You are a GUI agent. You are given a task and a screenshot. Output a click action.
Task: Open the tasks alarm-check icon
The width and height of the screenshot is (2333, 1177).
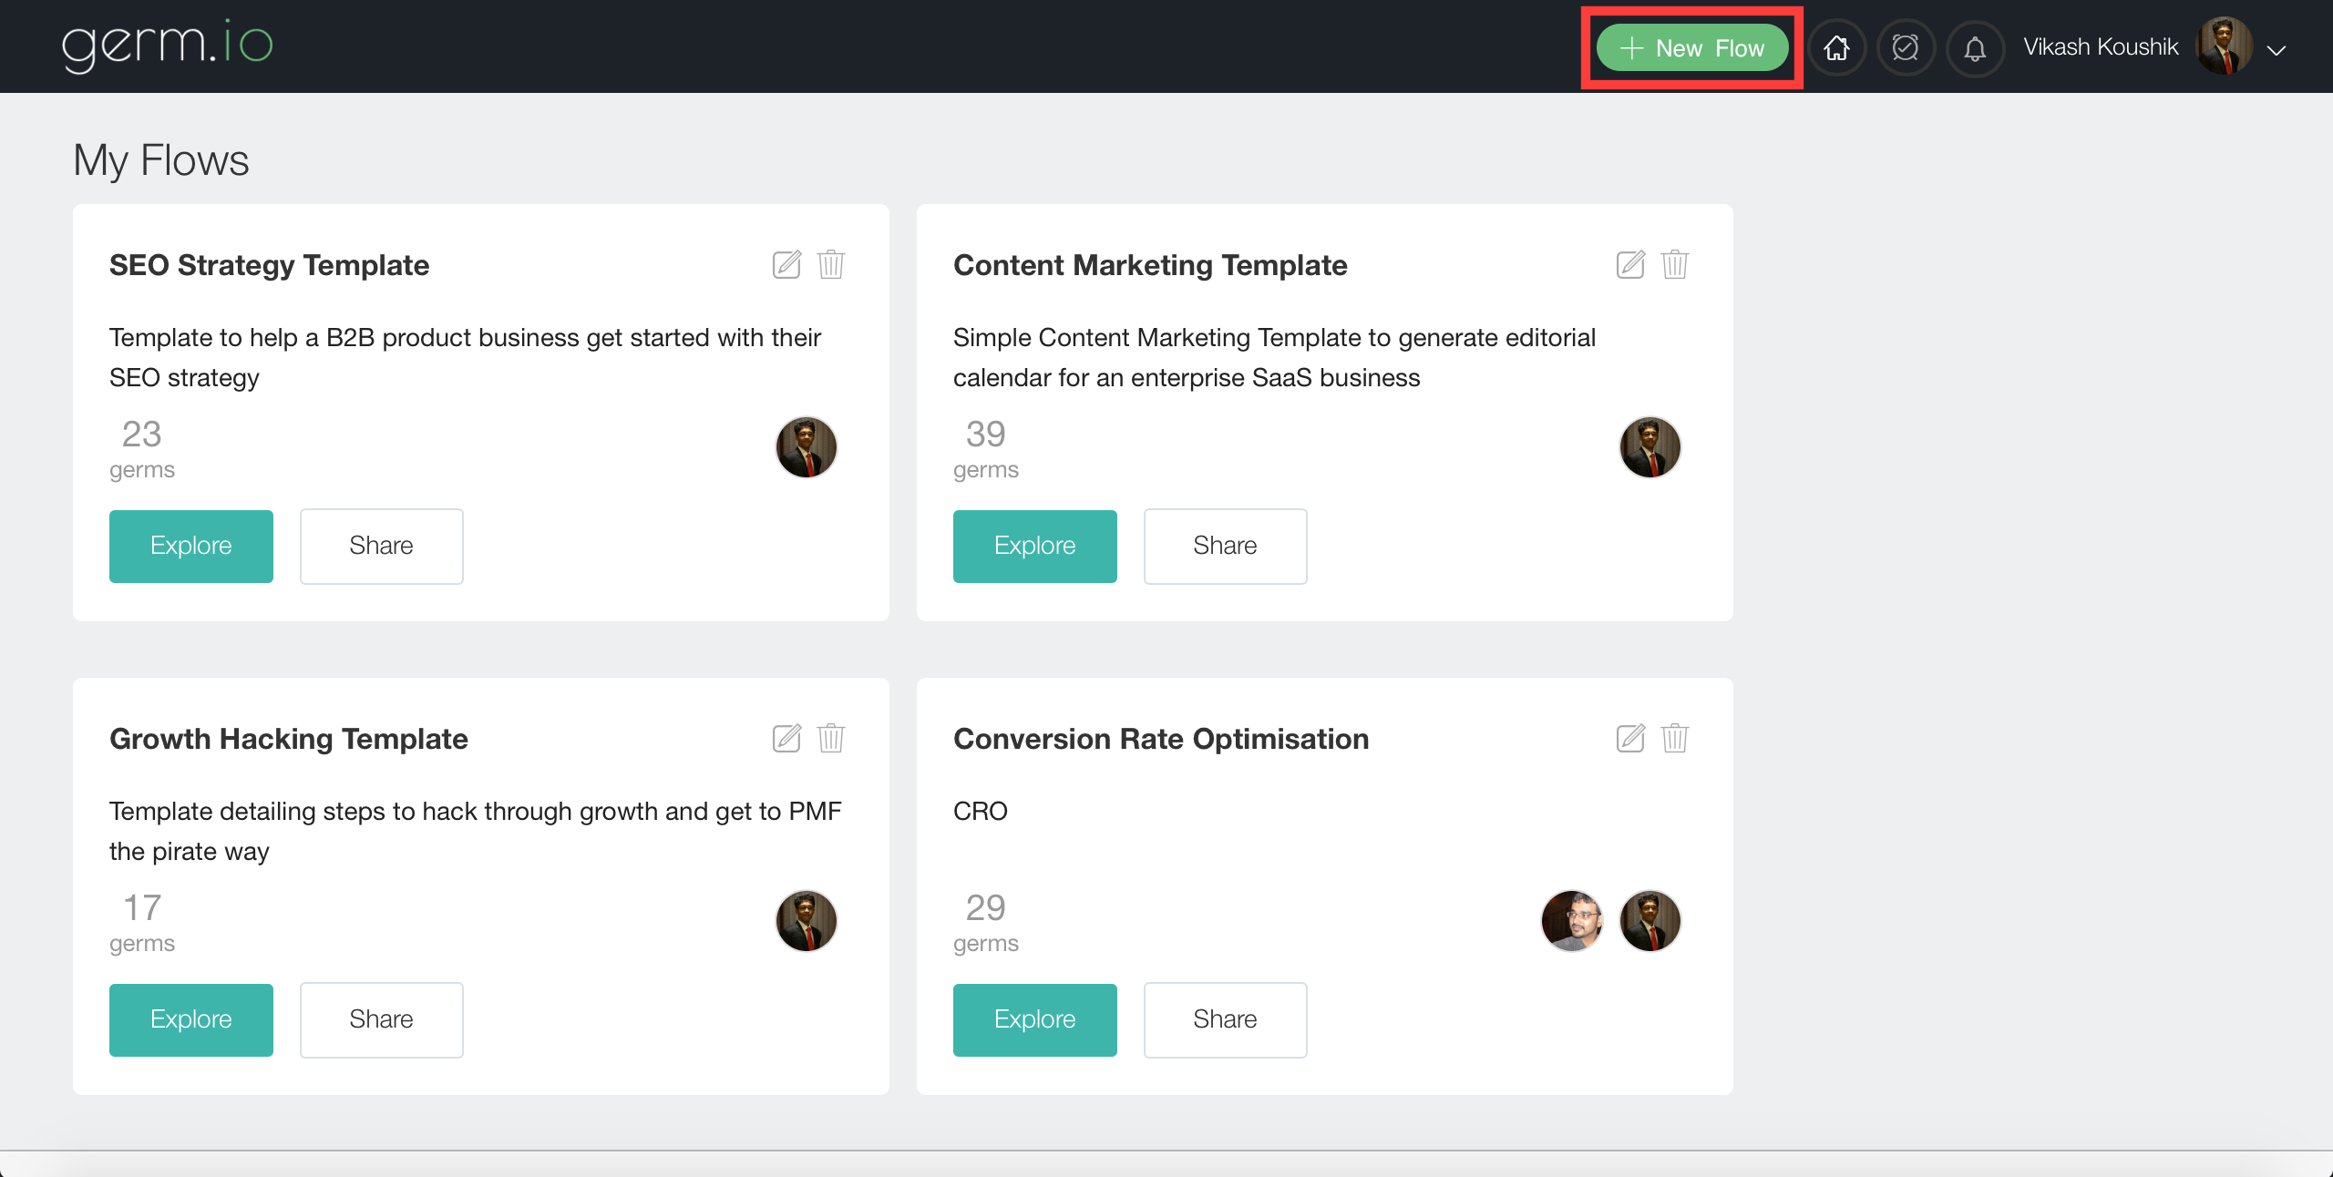(x=1906, y=47)
